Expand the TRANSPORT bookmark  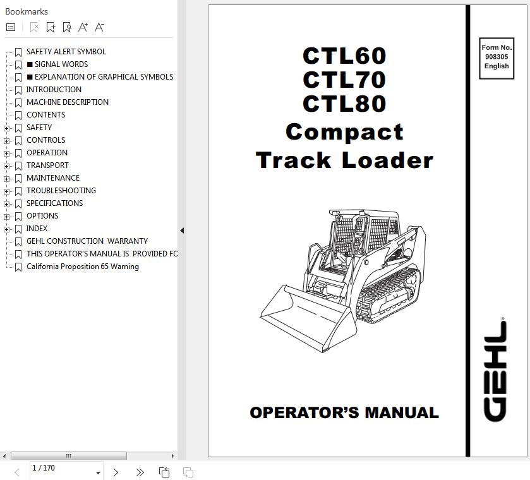click(6, 166)
